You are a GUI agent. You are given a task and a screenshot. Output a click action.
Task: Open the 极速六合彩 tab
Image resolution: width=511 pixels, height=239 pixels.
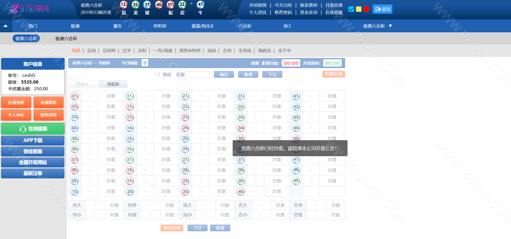(x=66, y=38)
